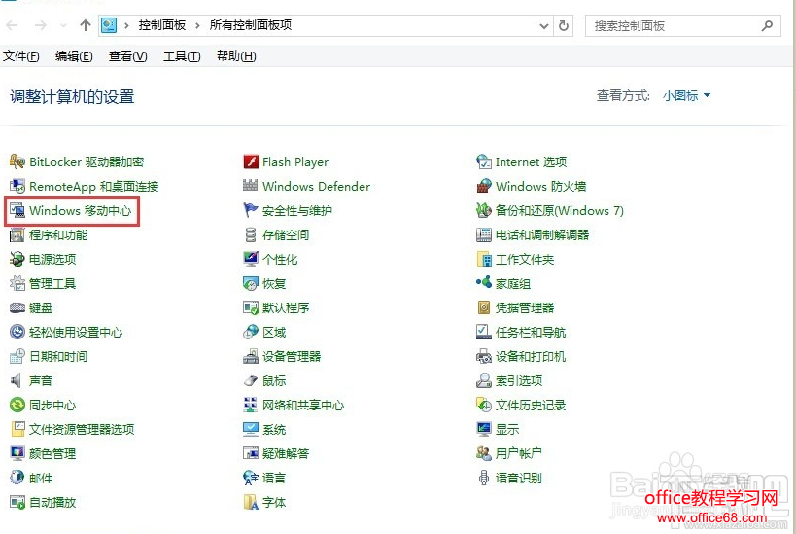Viewport: 796px width, 534px height.
Task: Open the 恢复 link
Action: pos(274,283)
